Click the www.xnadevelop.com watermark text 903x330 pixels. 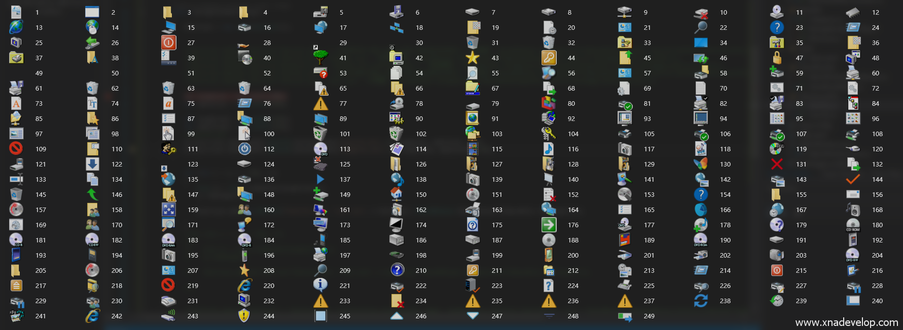846,322
